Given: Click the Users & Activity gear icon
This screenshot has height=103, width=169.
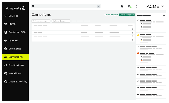Looking at the screenshot, I should click(6, 82).
